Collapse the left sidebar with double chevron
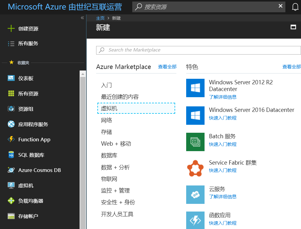Screen dimensions: 301x229 point(82,18)
